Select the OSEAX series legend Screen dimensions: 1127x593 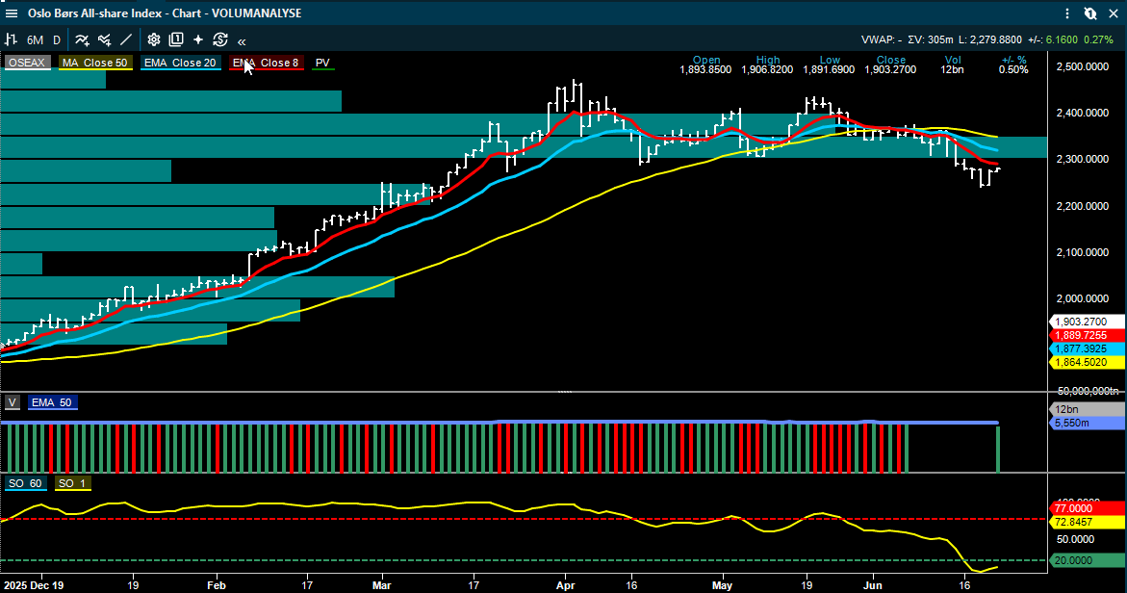click(27, 63)
